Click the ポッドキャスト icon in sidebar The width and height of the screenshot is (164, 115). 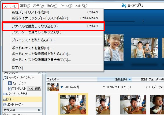point(5,105)
